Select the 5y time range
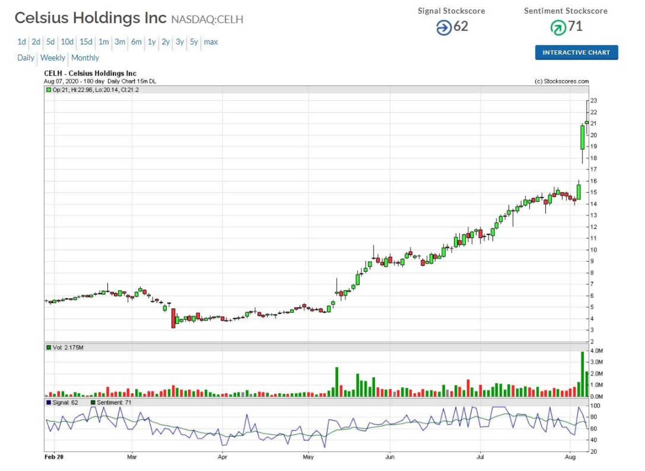The height and width of the screenshot is (471, 645). tap(194, 42)
